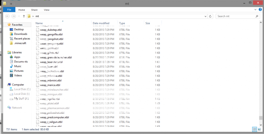Select Local Disk (C:) in navigation pane
The height and width of the screenshot is (134, 264).
[x=22, y=89]
